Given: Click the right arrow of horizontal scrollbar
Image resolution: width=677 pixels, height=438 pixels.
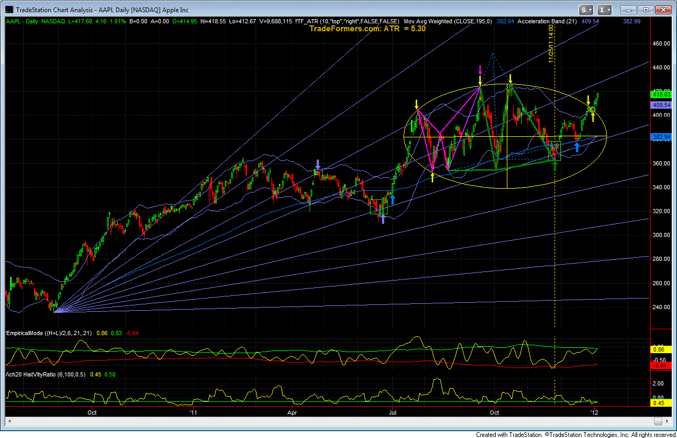Looking at the screenshot, I should tap(667, 421).
